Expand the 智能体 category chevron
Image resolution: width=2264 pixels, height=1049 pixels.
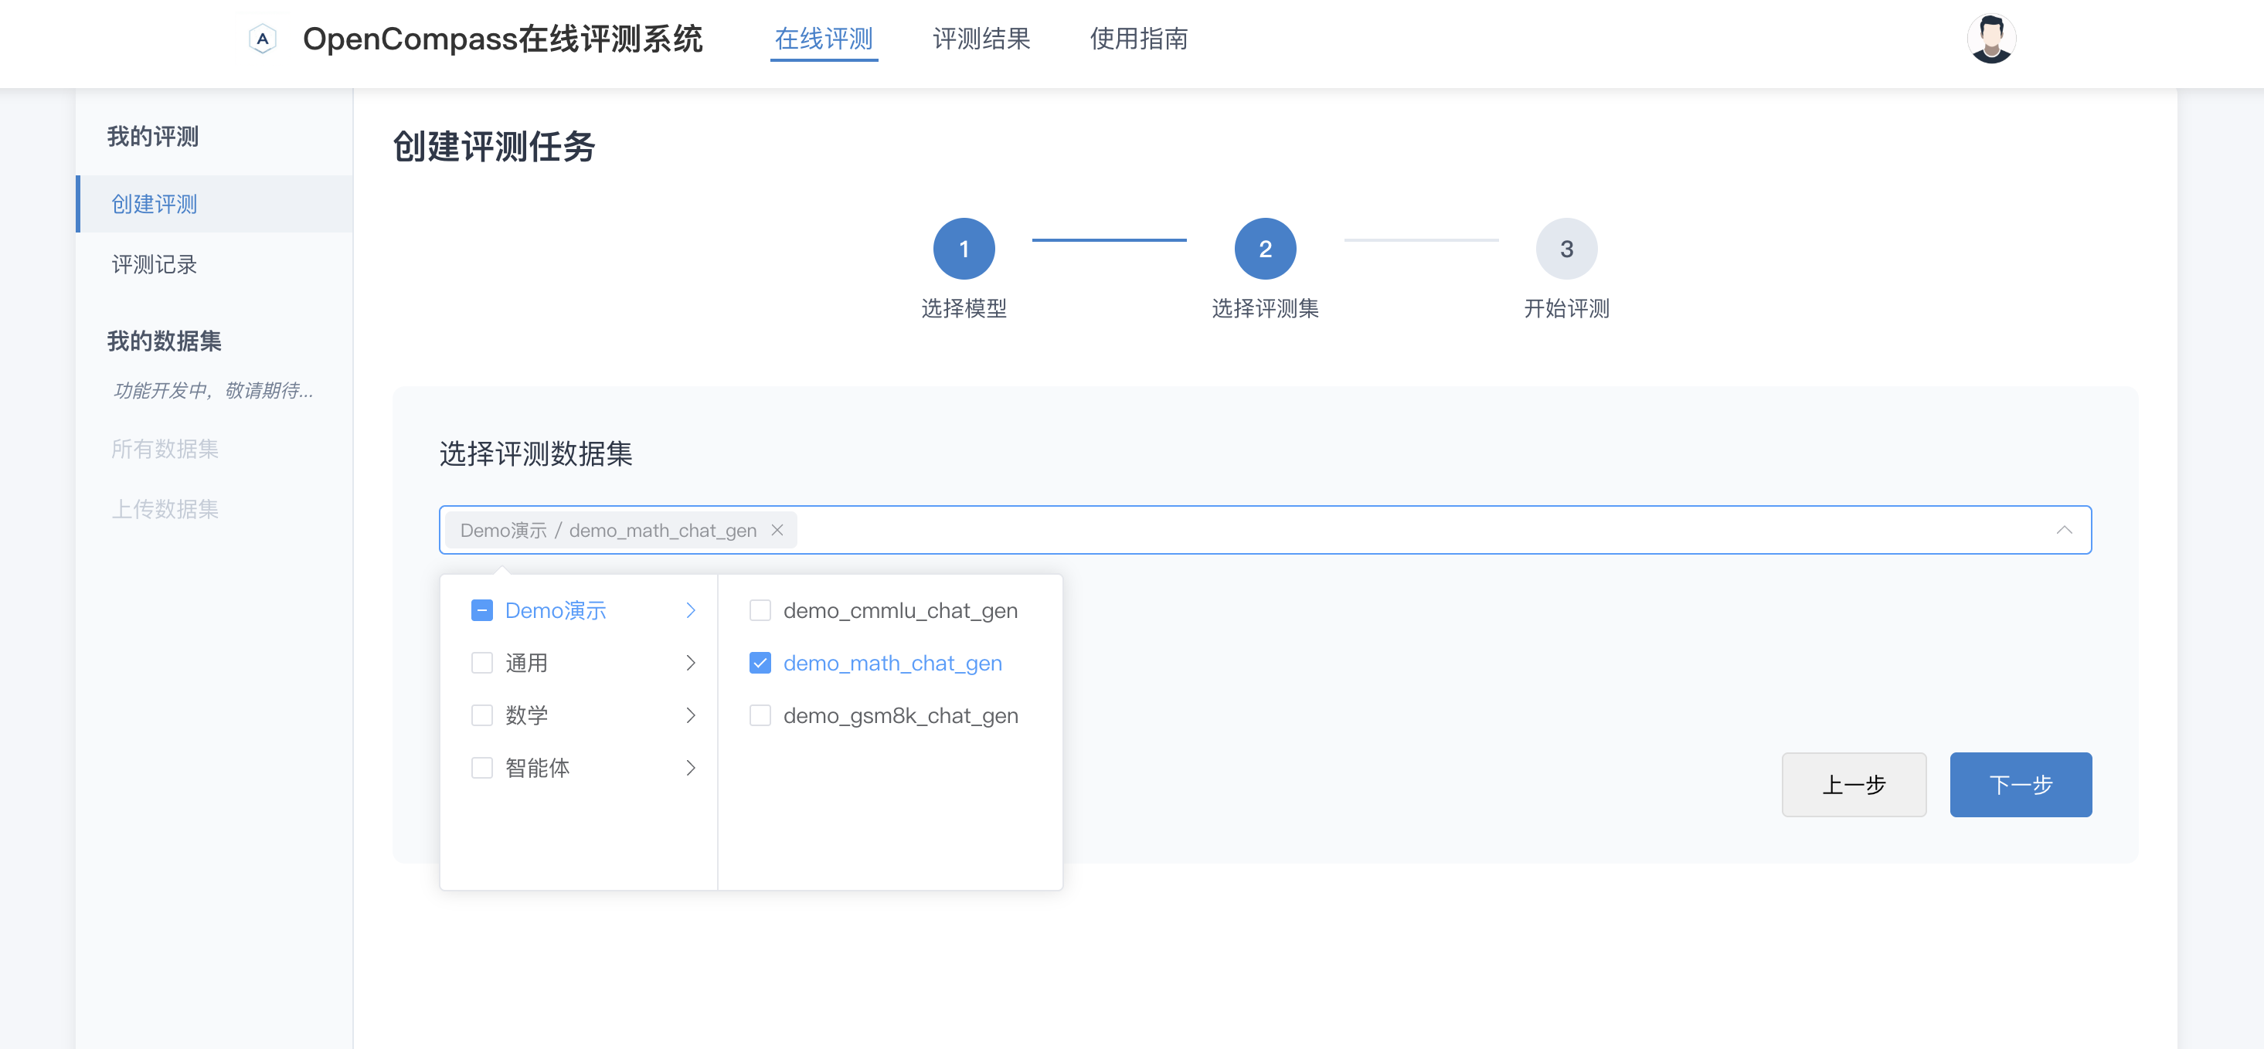(691, 768)
